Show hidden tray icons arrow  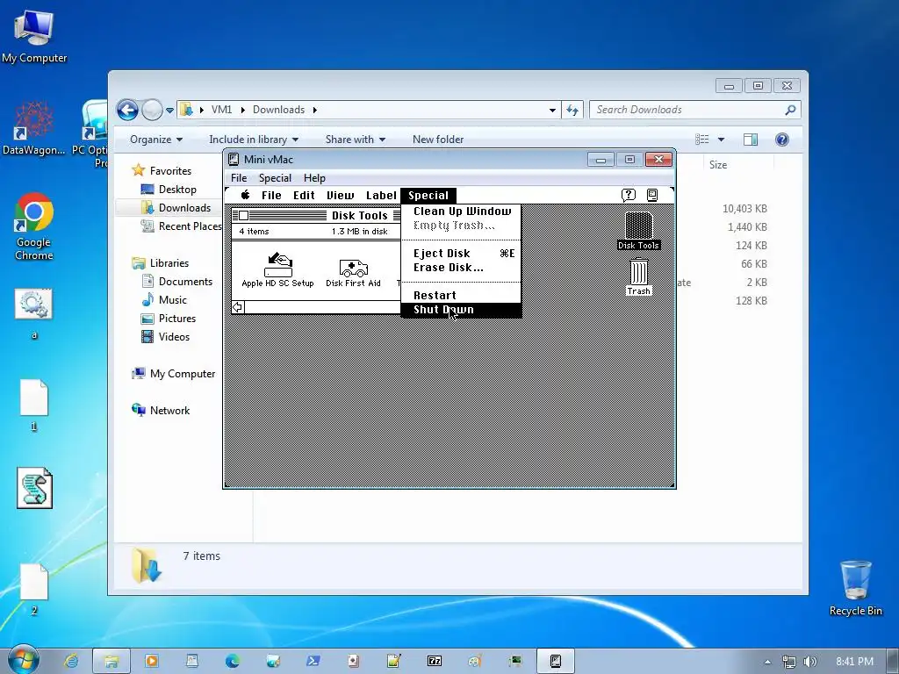(767, 662)
